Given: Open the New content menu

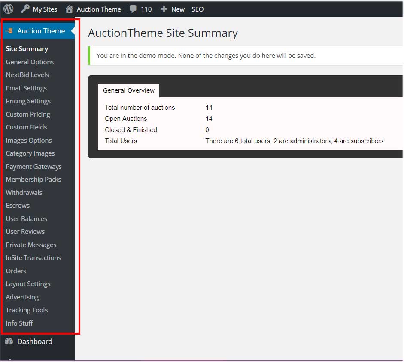Looking at the screenshot, I should point(172,9).
